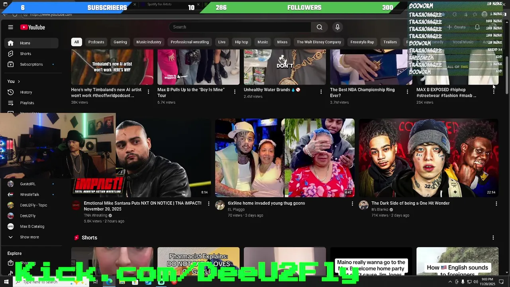Select the Podcasts filter chip
This screenshot has width=510, height=287.
click(x=96, y=42)
